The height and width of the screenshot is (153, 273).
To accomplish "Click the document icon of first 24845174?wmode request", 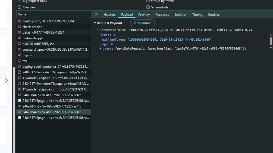I will click(x=20, y=72).
